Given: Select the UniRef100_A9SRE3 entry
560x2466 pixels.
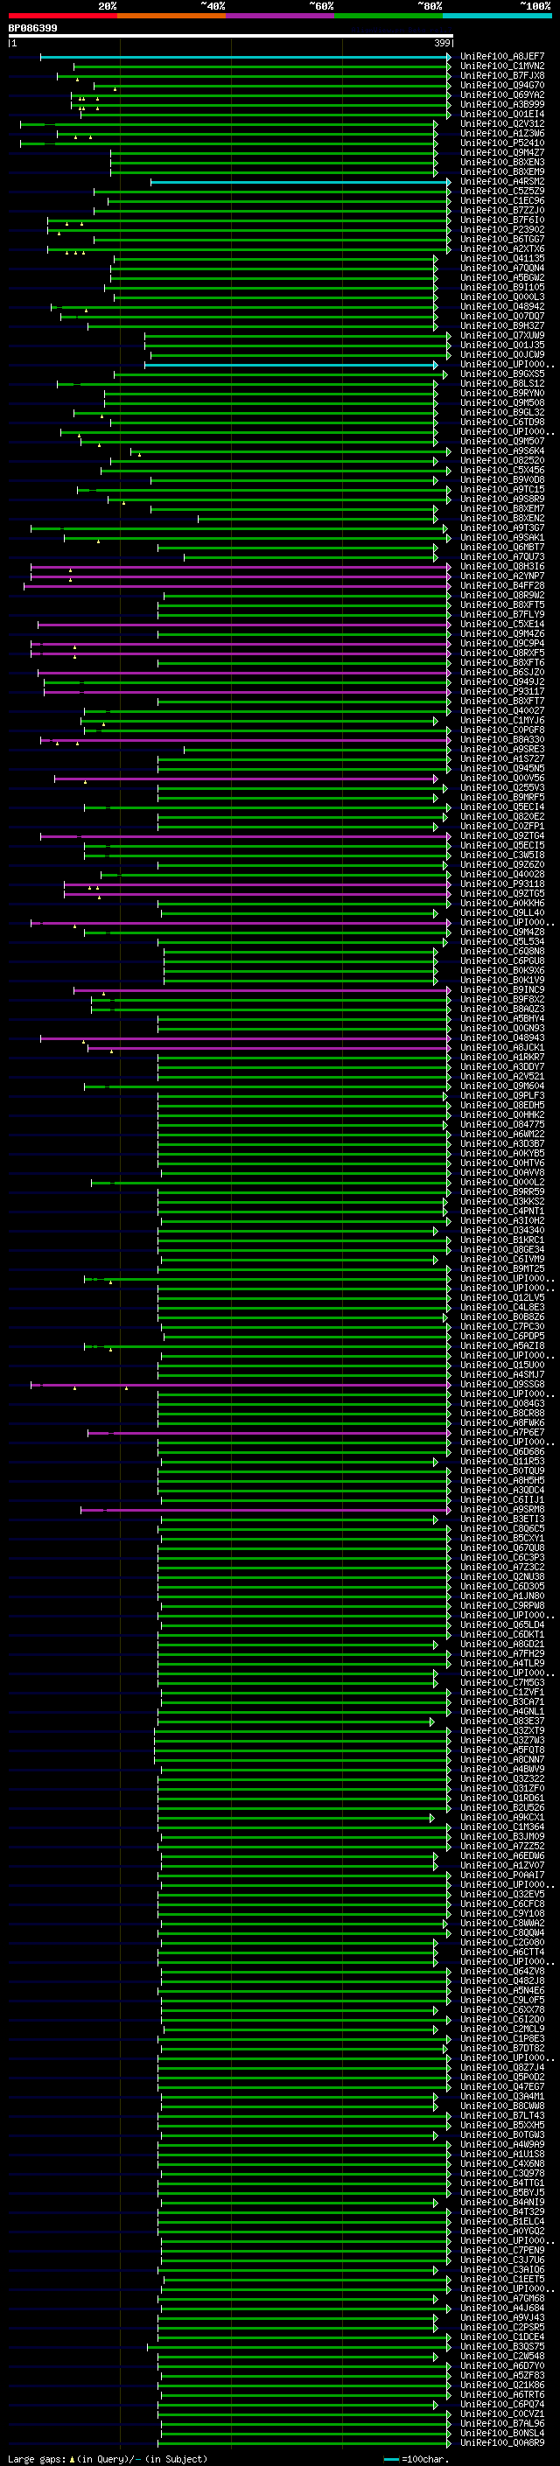Looking at the screenshot, I should pos(501,750).
